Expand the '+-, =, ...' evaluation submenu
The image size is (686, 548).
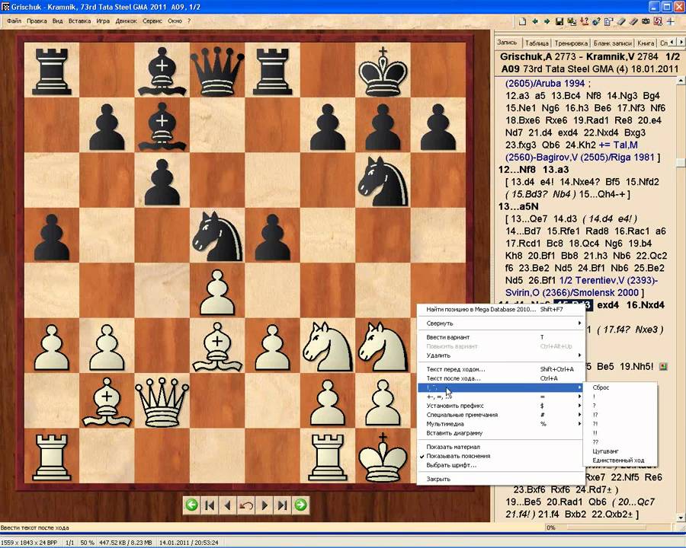(x=501, y=397)
